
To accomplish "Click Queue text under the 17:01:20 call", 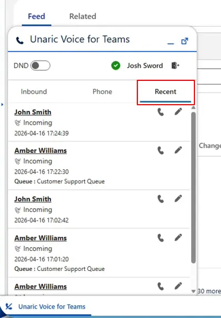I will tap(60, 269).
